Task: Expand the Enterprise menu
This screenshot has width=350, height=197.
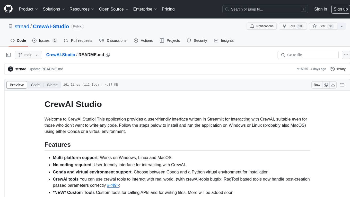Action: tap(145, 9)
